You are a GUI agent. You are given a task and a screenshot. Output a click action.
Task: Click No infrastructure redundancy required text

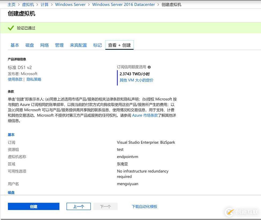click(x=143, y=174)
